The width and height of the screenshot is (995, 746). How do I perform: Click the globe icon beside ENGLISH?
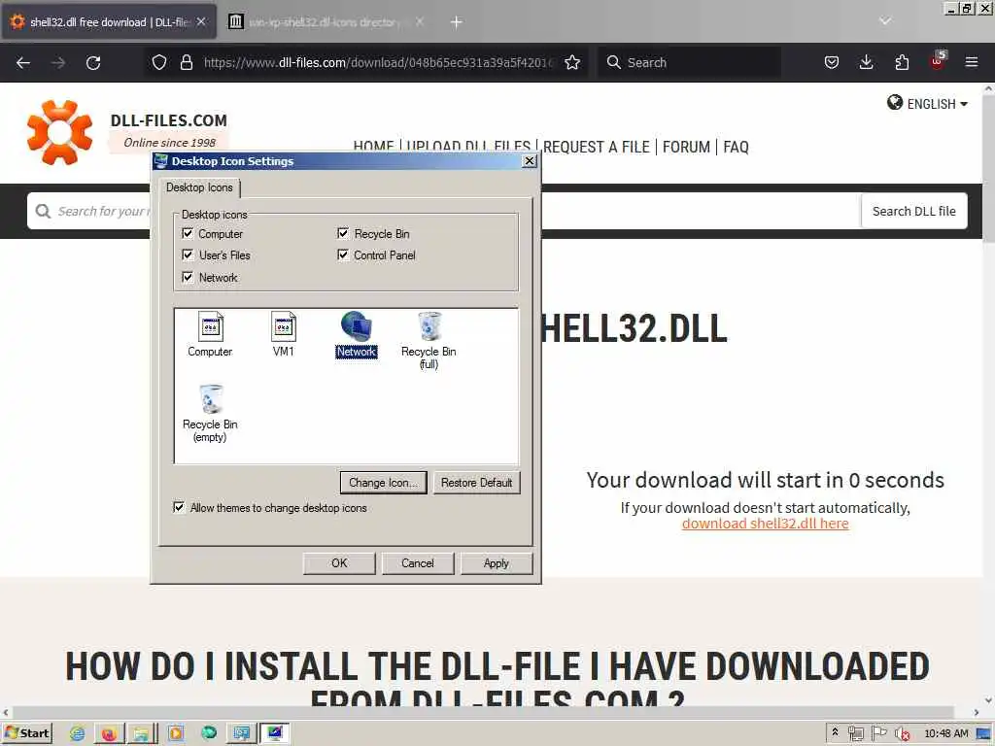(895, 103)
